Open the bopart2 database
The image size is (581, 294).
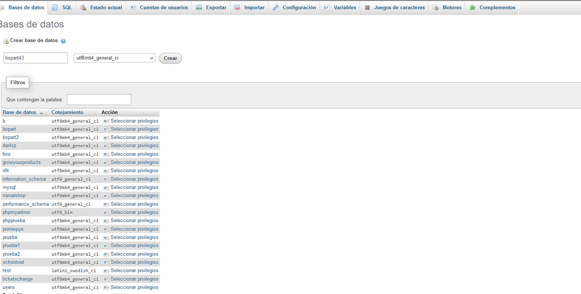tap(10, 137)
